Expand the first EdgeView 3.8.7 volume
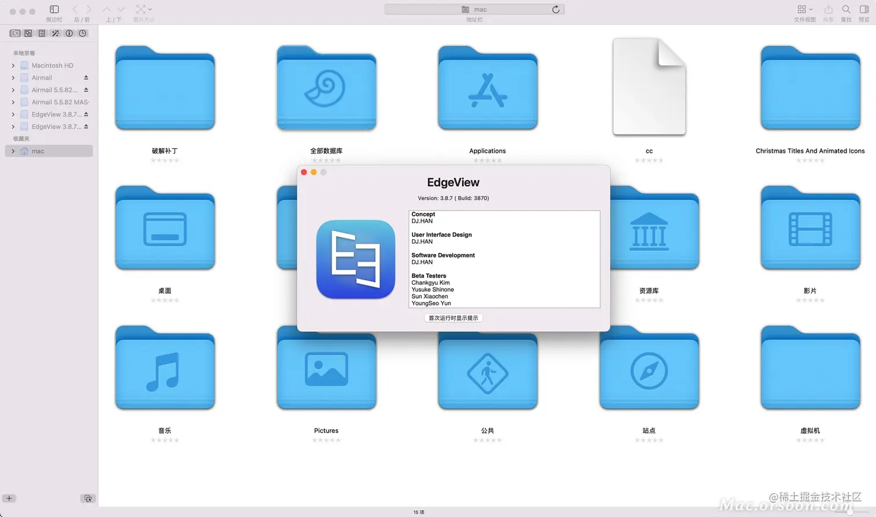The height and width of the screenshot is (517, 876). [13, 114]
